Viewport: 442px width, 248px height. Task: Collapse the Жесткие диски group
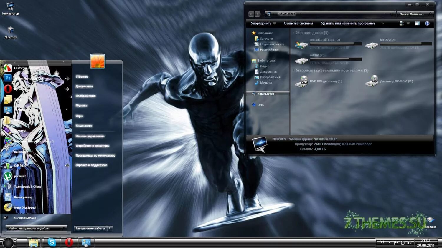[x=294, y=33]
